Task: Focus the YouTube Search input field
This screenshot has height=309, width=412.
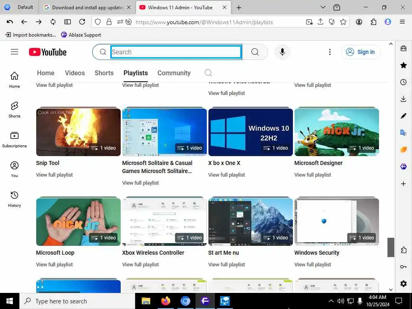Action: pos(176,52)
